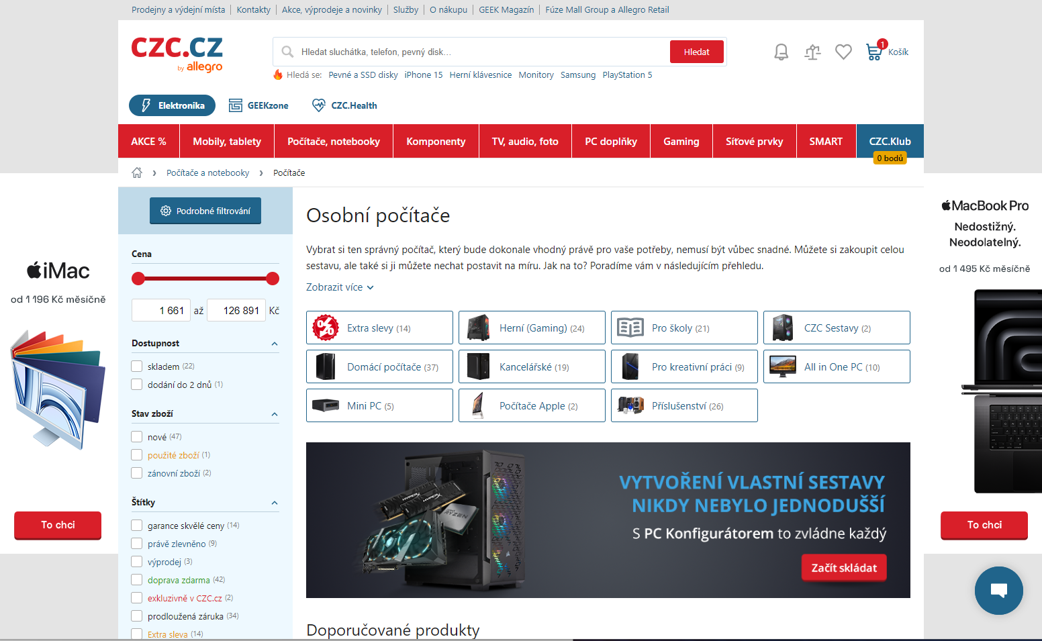This screenshot has width=1042, height=641.
Task: Open Pro kreativní práci category tile
Action: pyautogui.click(x=684, y=366)
